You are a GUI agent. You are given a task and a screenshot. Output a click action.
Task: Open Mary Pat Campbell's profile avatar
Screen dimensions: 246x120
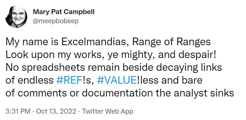[x=16, y=17]
